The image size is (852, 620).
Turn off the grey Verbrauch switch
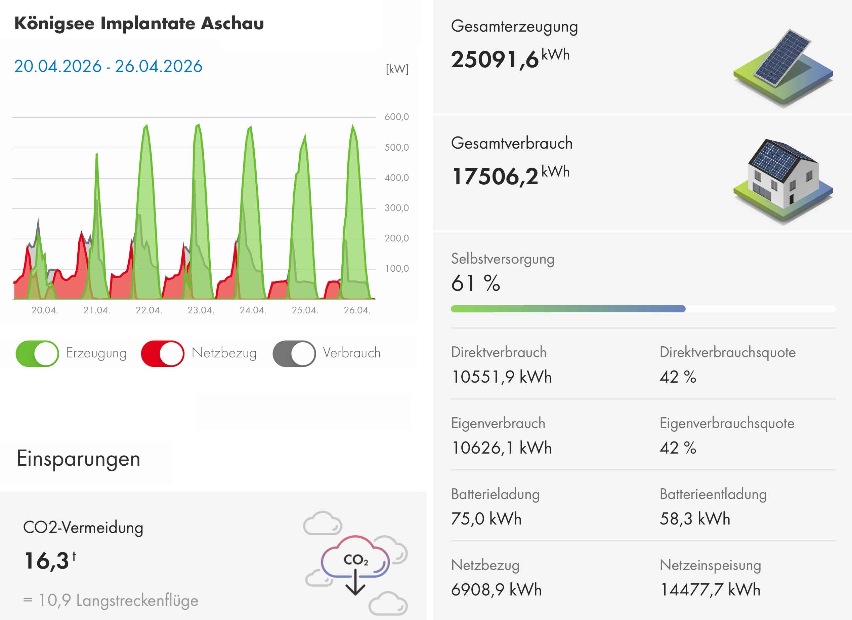(294, 353)
